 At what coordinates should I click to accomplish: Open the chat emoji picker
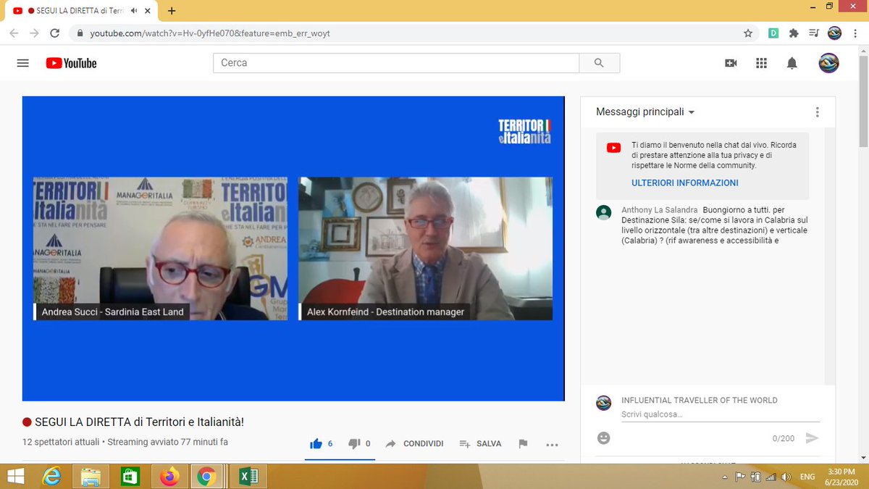[604, 438]
